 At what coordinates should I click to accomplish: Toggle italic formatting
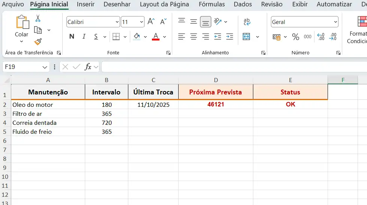click(84, 37)
